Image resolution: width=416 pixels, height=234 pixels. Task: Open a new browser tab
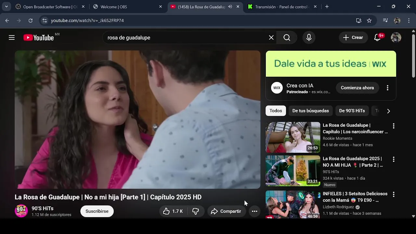pyautogui.click(x=327, y=6)
